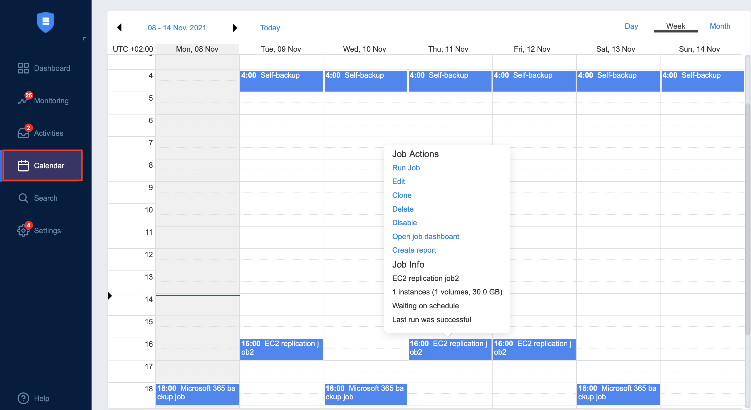
Task: Switch to Day view tab
Action: coord(631,26)
